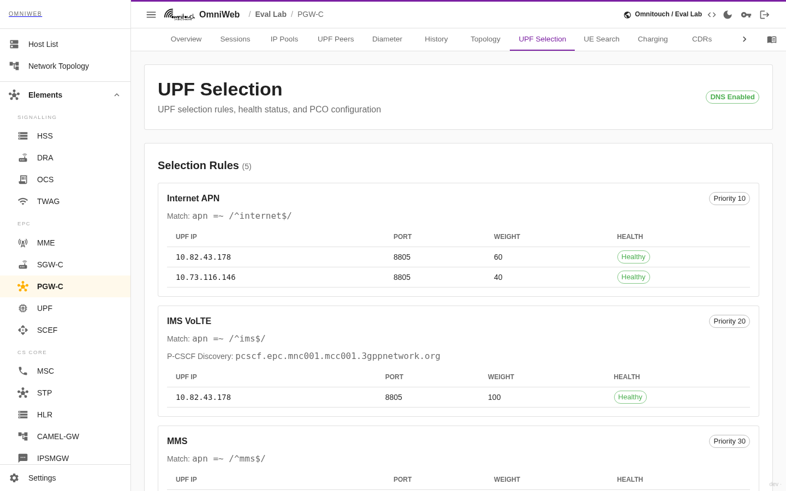Image resolution: width=786 pixels, height=491 pixels.
Task: Click the STP hub icon
Action: click(x=23, y=393)
